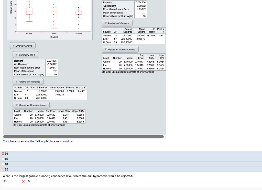This screenshot has height=190, width=262.
Task: Collapse left Analysis of Variance section
Action: 28,82
